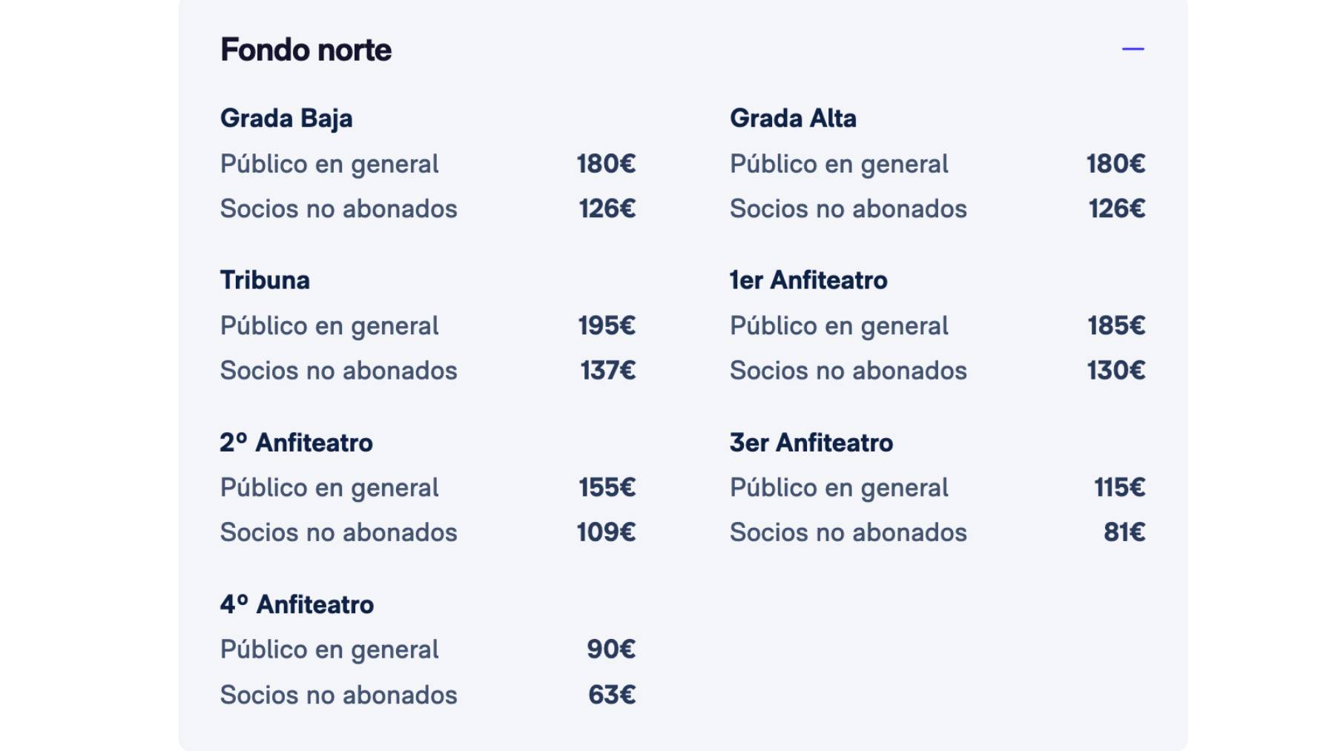This screenshot has height=751, width=1335.
Task: Click Público en general under Grada Baja
Action: tap(329, 164)
